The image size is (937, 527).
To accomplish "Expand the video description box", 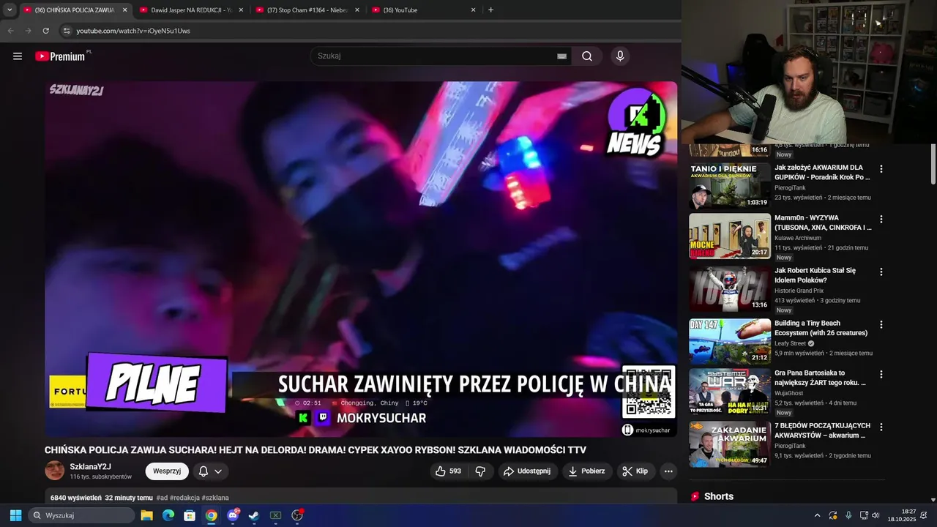I will 361,497.
